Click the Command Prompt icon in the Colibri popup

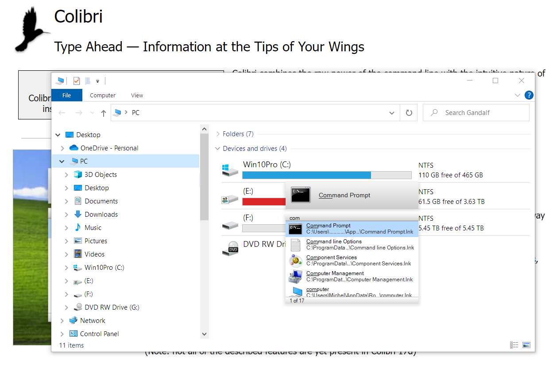coord(301,195)
